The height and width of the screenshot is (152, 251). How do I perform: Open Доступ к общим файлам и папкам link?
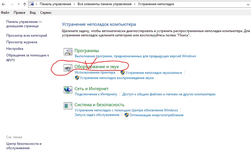click(x=169, y=94)
